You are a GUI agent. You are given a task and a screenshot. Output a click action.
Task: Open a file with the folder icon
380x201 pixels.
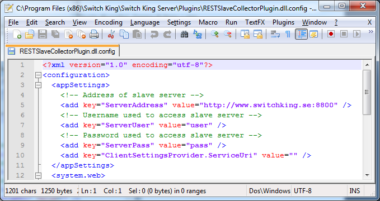pyautogui.click(x=30, y=34)
